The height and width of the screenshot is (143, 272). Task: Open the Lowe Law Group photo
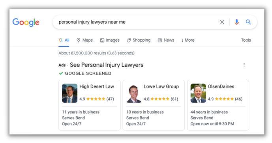coord(134,93)
